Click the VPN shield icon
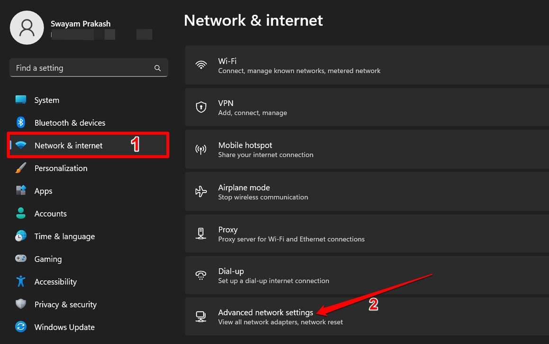Viewport: 549px width, 344px height. (201, 107)
